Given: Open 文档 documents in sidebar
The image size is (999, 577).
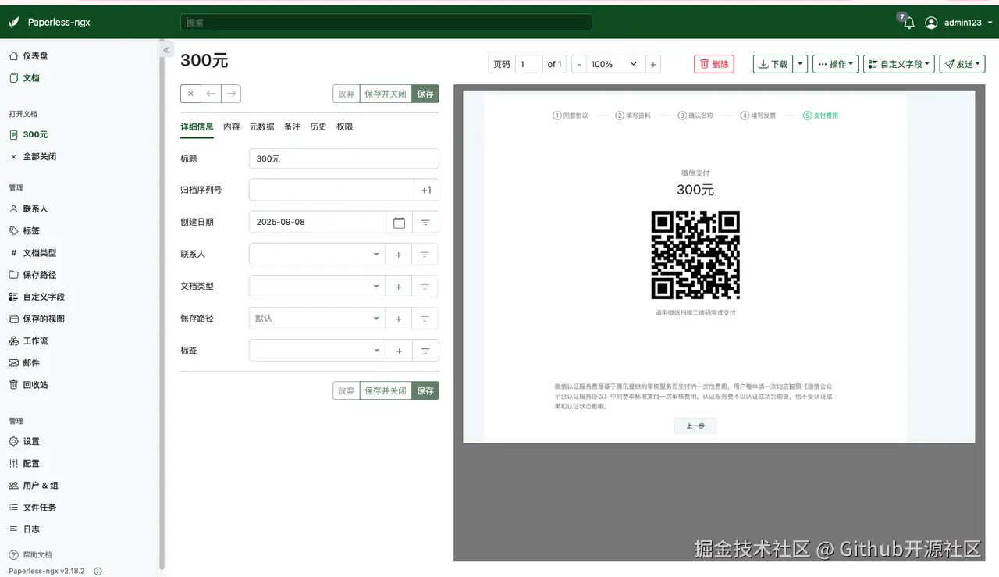Looking at the screenshot, I should coord(24,78).
